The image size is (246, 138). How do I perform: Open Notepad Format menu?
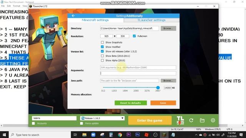click(x=17, y=6)
